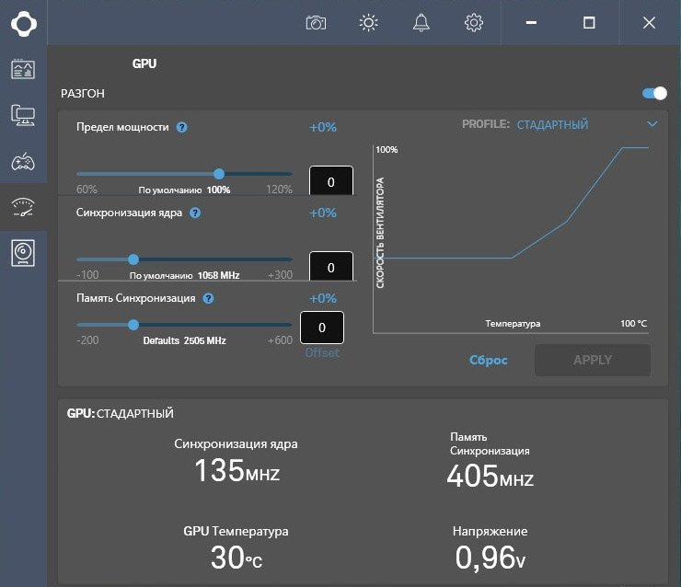Viewport: 681px width, 587px height.
Task: Click the memory clock +0% value
Action: [323, 299]
